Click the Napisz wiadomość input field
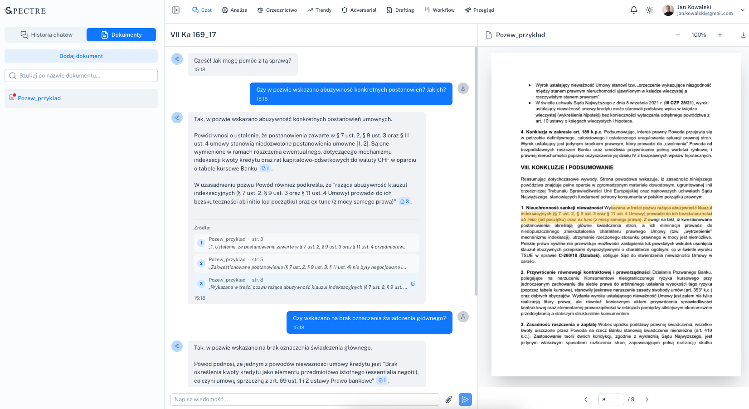Viewport: 749px width, 409px height. pyautogui.click(x=305, y=399)
